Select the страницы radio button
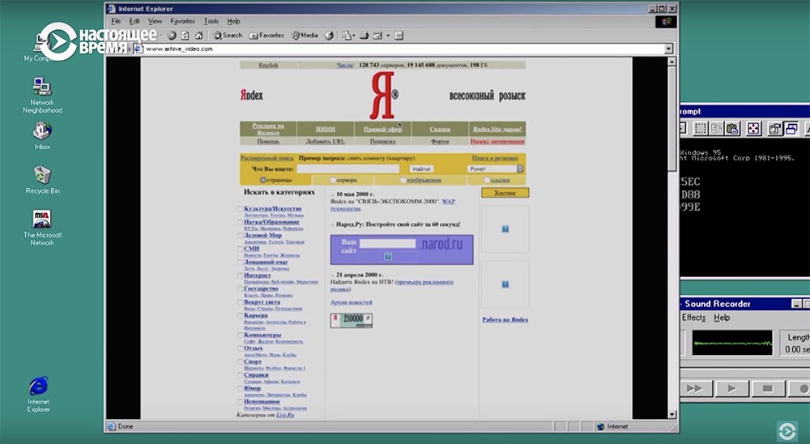810x444 pixels. 263,180
